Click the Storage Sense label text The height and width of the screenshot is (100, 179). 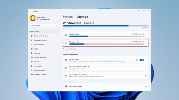(74, 59)
